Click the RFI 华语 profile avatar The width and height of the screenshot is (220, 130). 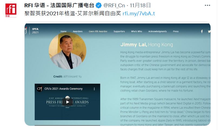[x=11, y=10]
